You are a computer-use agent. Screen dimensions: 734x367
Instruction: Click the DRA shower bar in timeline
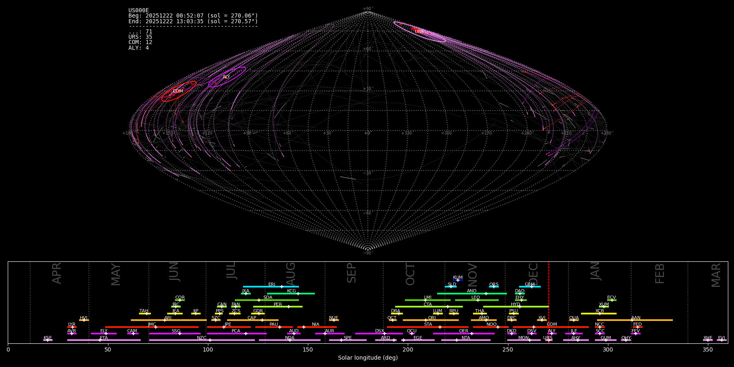click(397, 314)
